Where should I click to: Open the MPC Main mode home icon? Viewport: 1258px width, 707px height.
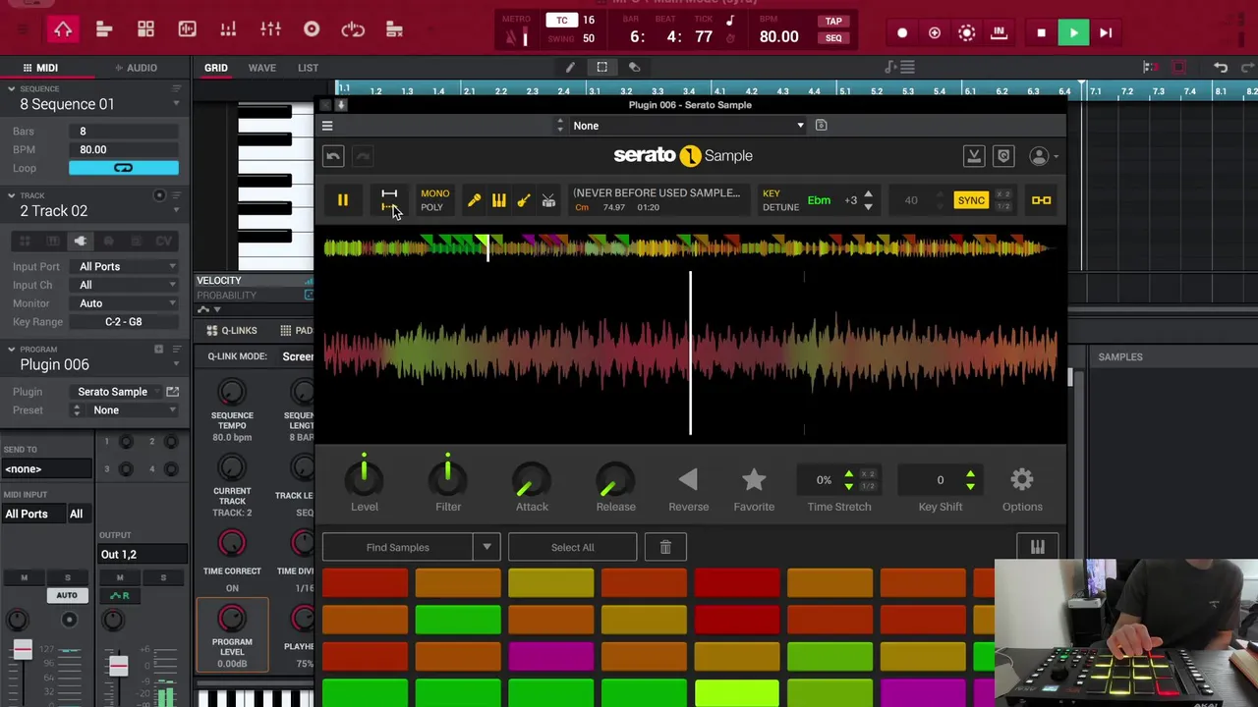[x=63, y=29]
